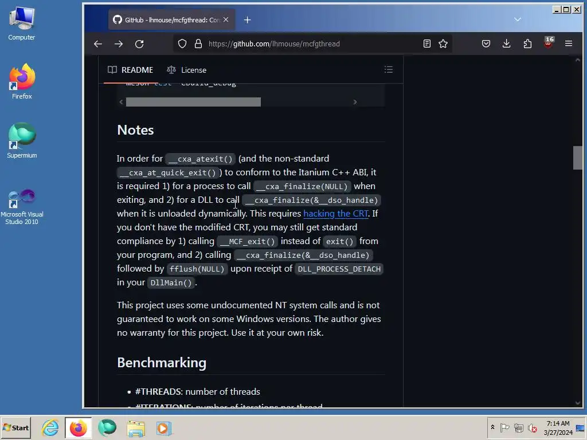Open the taskbar clock and date

tap(558, 427)
